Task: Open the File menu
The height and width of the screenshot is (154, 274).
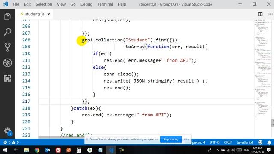Action: tap(16, 4)
